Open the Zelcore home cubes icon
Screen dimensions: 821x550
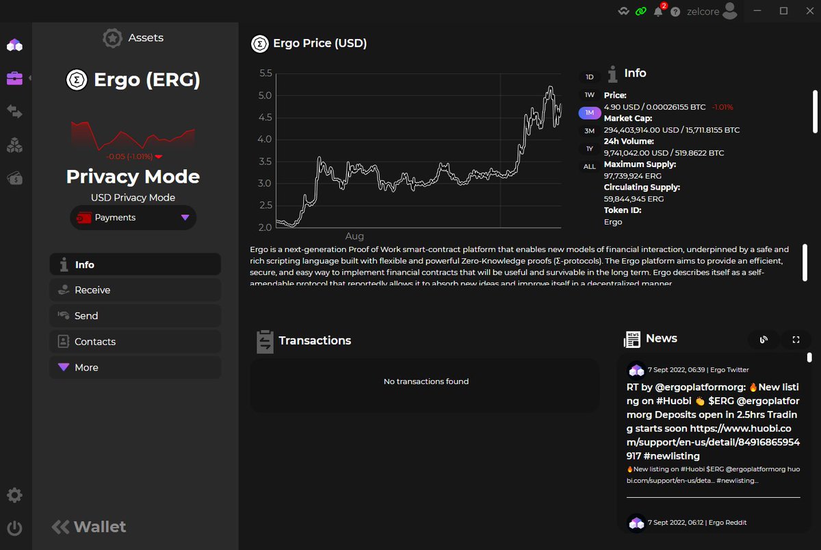click(x=14, y=46)
